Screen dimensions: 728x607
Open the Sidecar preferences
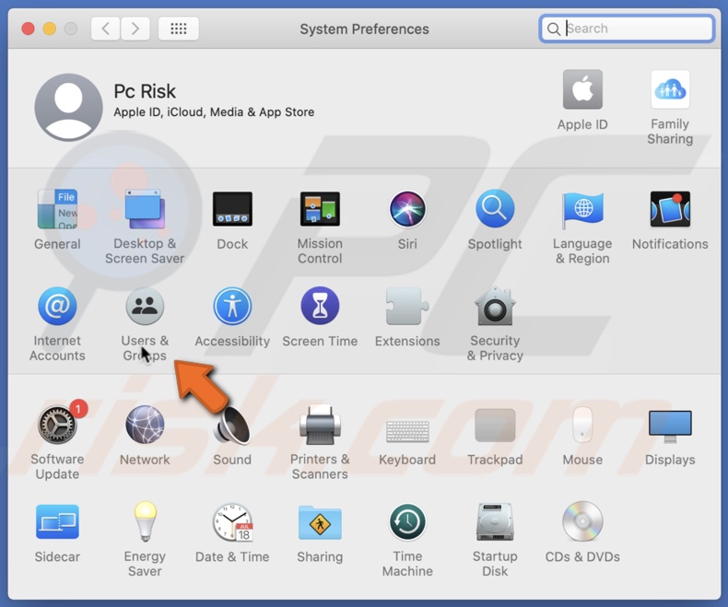(x=57, y=523)
